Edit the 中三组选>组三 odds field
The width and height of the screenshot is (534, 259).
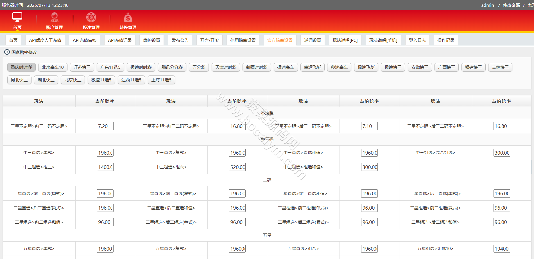(105, 167)
